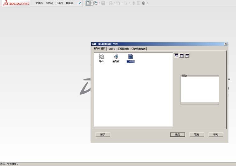Click the 新手 novice button
The height and width of the screenshot is (166, 236).
point(103,135)
